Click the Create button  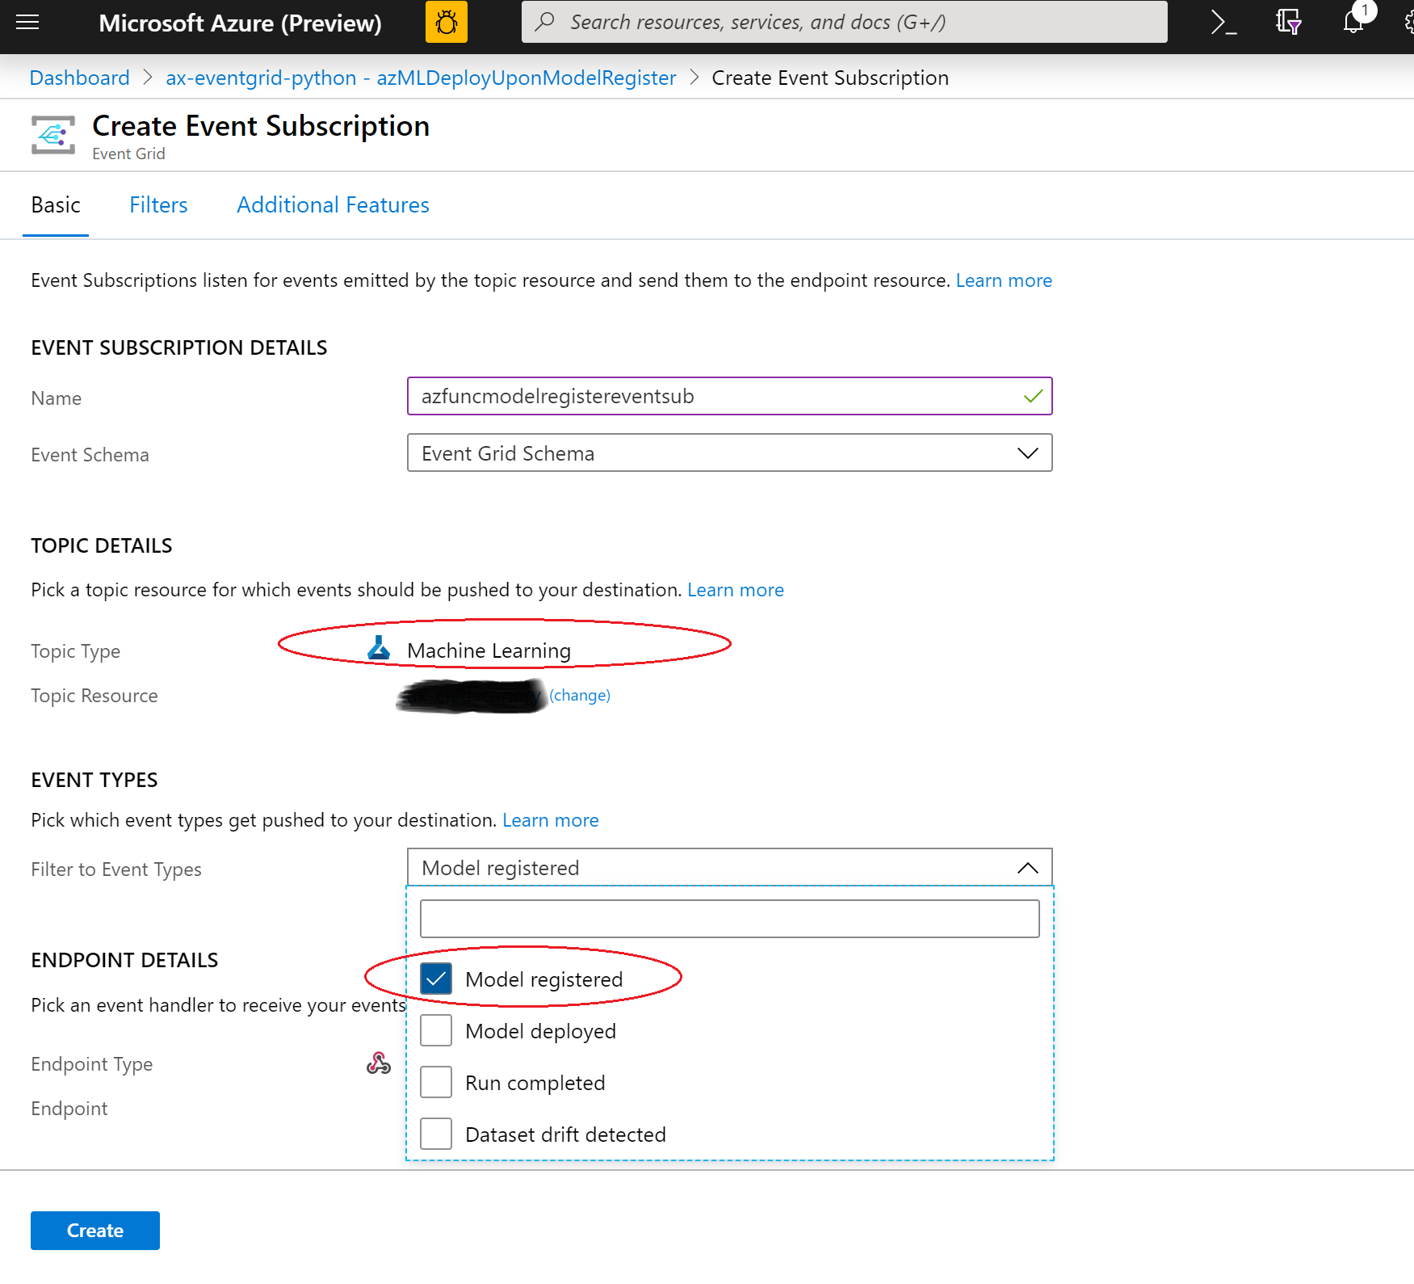95,1231
